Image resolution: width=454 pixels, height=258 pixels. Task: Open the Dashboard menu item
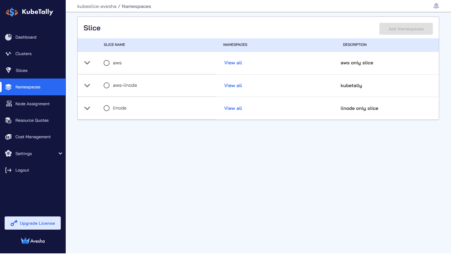(x=33, y=37)
